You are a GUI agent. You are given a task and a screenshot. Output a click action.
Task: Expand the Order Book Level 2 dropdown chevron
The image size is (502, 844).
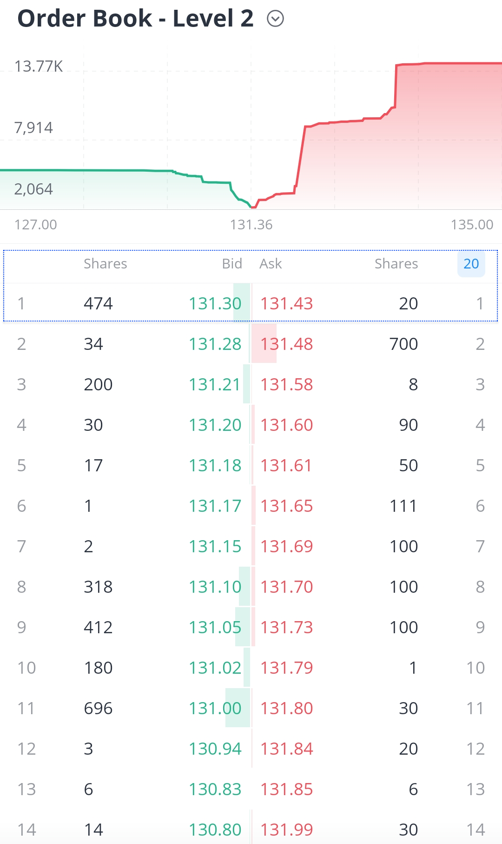275,19
